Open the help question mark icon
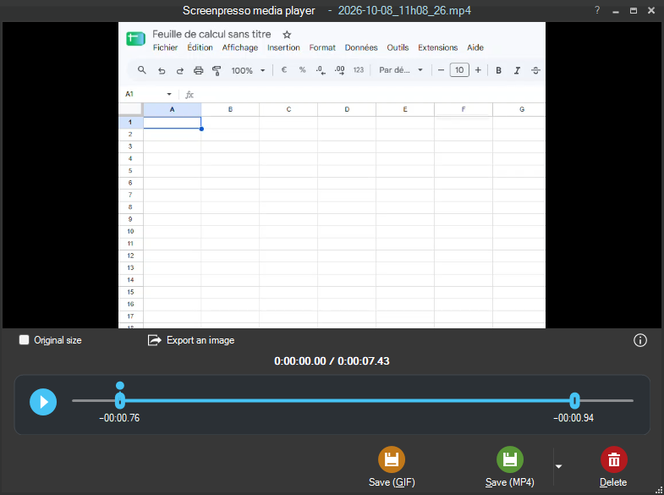This screenshot has width=664, height=495. click(x=597, y=10)
